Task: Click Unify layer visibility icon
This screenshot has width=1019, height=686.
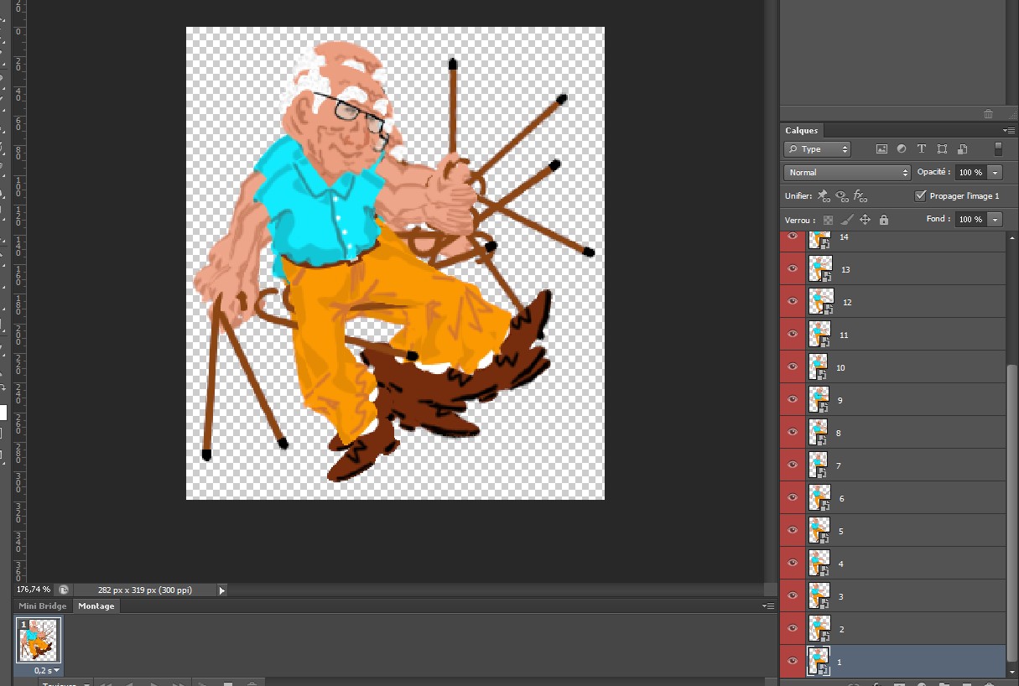Action: pos(842,196)
